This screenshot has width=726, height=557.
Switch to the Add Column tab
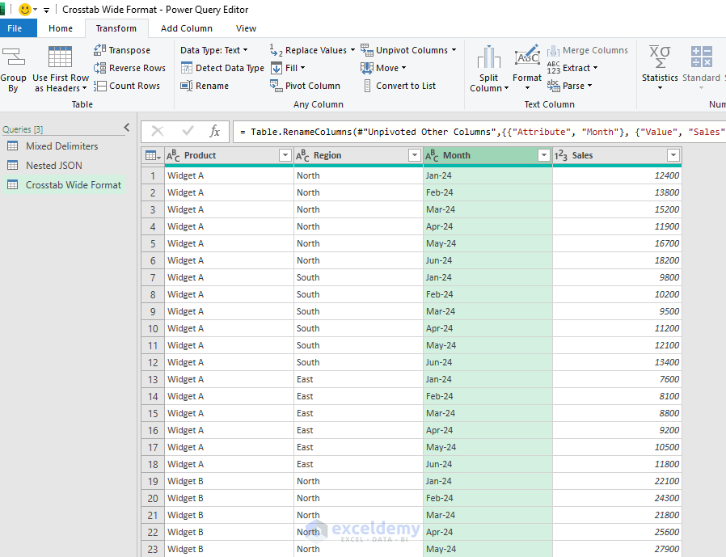187,28
